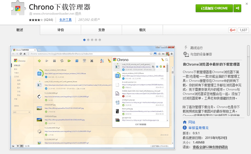Select the fourth screenshot carousel dot
The image size is (251, 154).
pyautogui.click(x=96, y=40)
